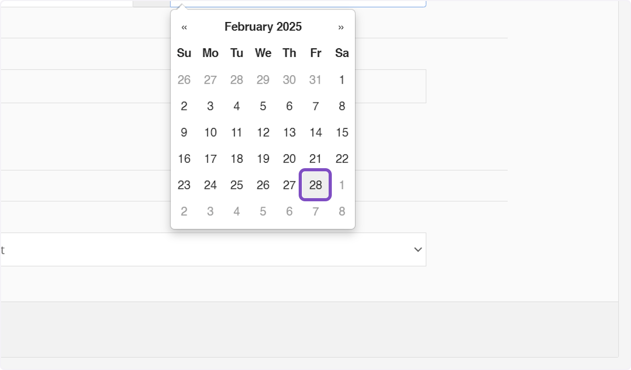The height and width of the screenshot is (370, 631).
Task: Click the dropdown chevron arrow
Action: click(418, 250)
